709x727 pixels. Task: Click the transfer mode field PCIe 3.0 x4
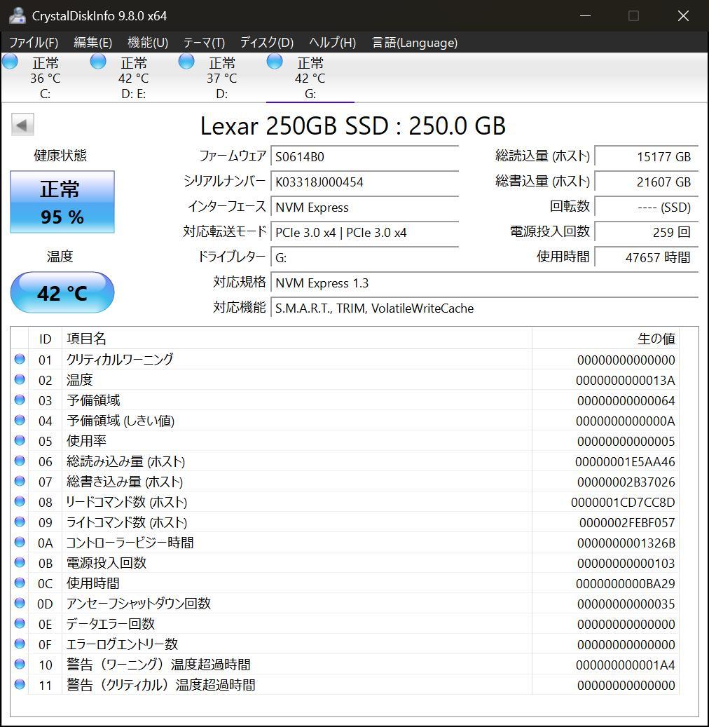pos(365,232)
